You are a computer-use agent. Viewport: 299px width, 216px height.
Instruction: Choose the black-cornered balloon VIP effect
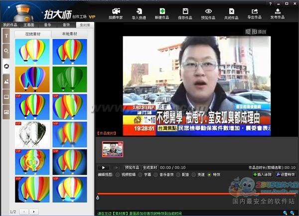coord(32,190)
